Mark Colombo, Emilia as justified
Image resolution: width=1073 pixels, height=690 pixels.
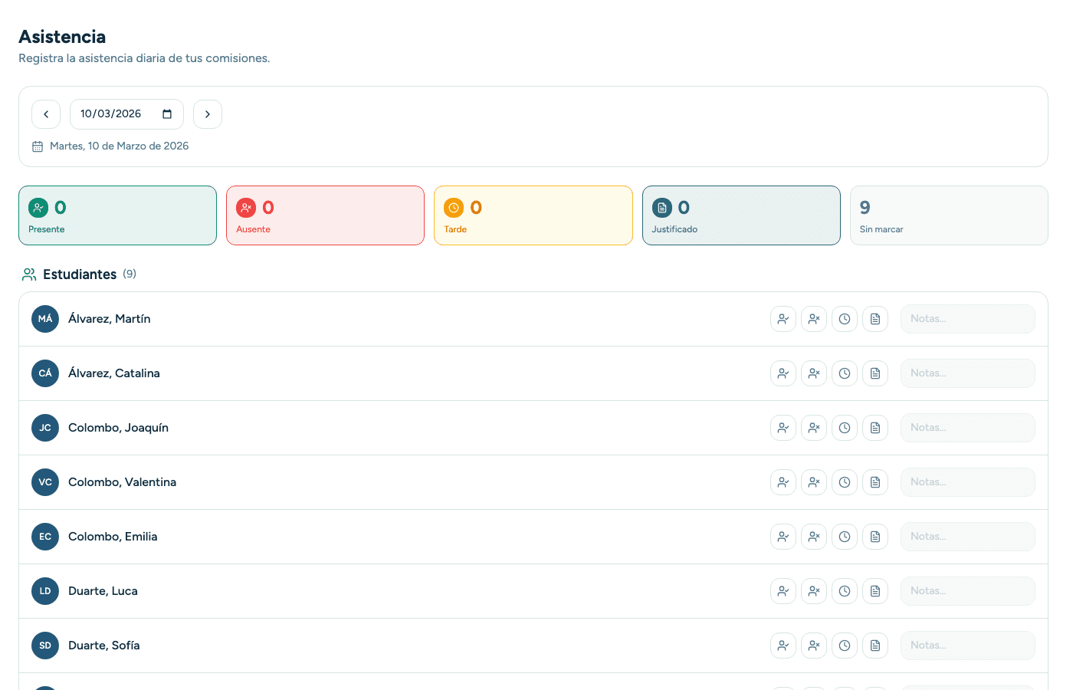pos(875,537)
